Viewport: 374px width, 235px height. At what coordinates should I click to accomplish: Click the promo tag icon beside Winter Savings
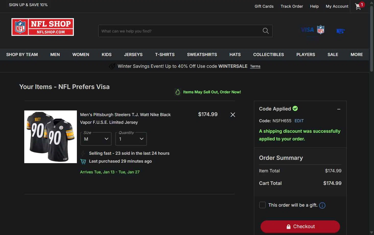tap(112, 66)
